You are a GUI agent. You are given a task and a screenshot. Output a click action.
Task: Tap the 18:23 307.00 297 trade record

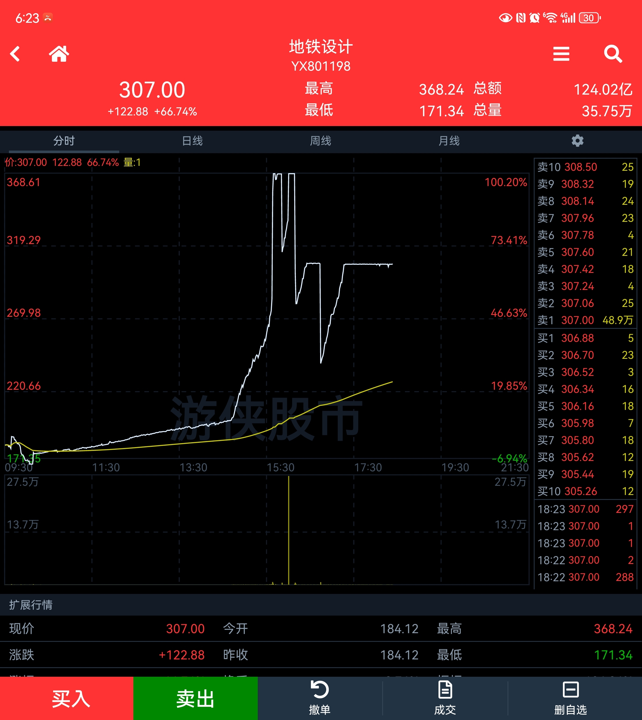[x=585, y=509]
